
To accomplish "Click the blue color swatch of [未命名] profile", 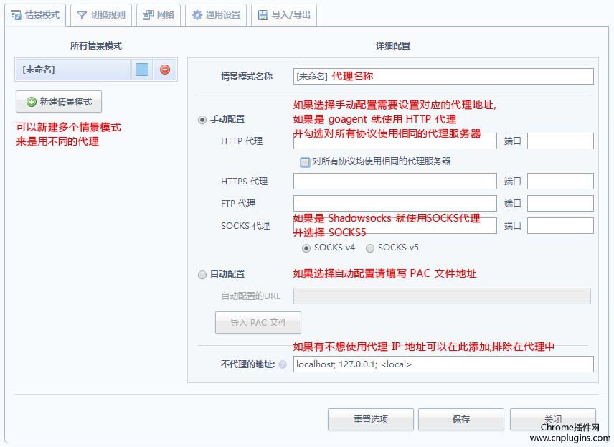I will [142, 70].
